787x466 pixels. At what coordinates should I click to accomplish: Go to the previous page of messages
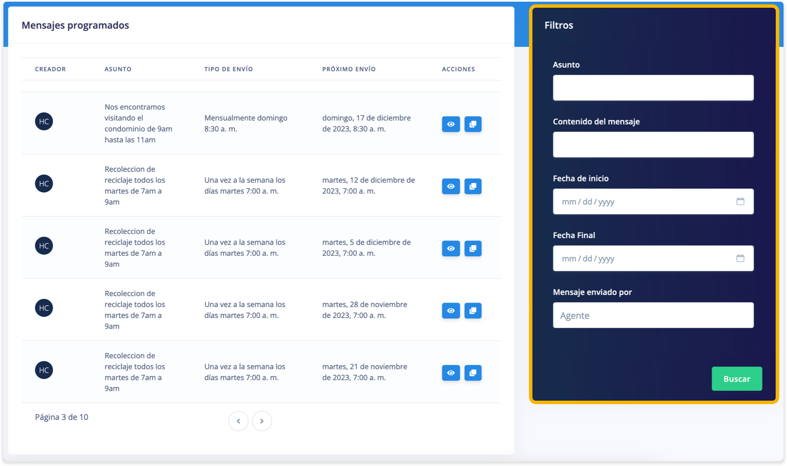pos(238,421)
